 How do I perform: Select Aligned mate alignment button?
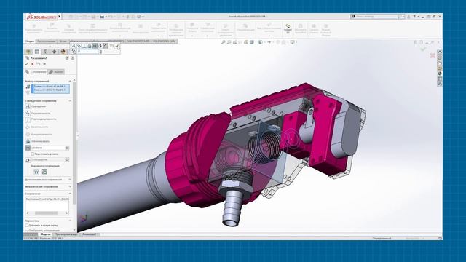tap(36, 172)
